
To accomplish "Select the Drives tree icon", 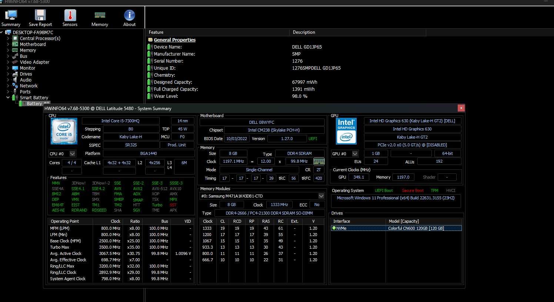I will click(15, 74).
